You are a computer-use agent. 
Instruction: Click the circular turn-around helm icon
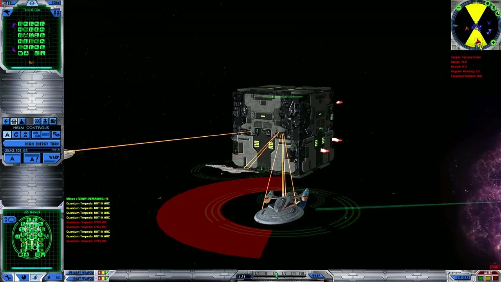16,134
